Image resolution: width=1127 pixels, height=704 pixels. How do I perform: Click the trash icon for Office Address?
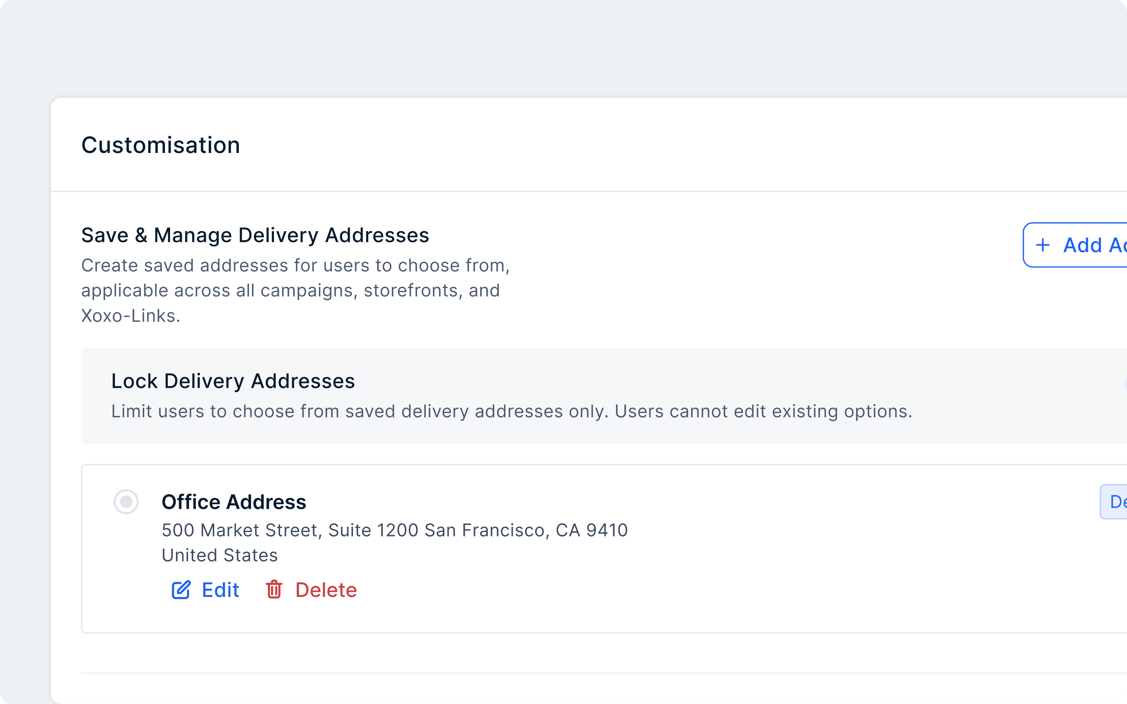coord(274,590)
